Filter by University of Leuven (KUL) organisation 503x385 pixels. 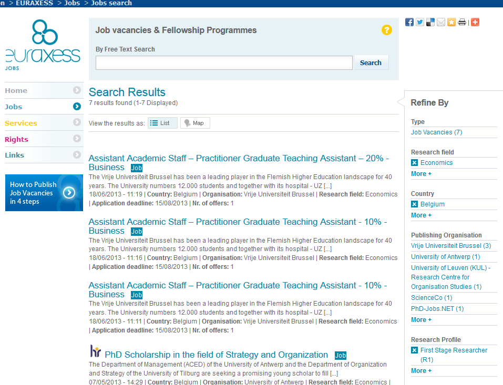click(451, 277)
